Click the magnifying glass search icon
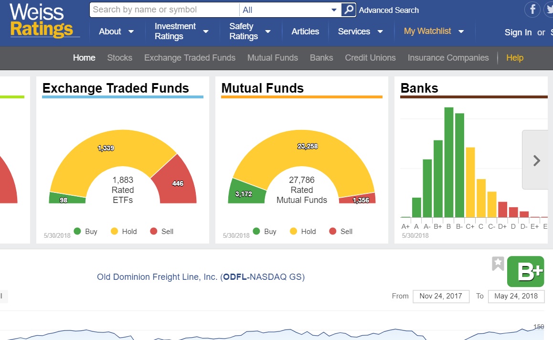The image size is (553, 340). click(349, 10)
